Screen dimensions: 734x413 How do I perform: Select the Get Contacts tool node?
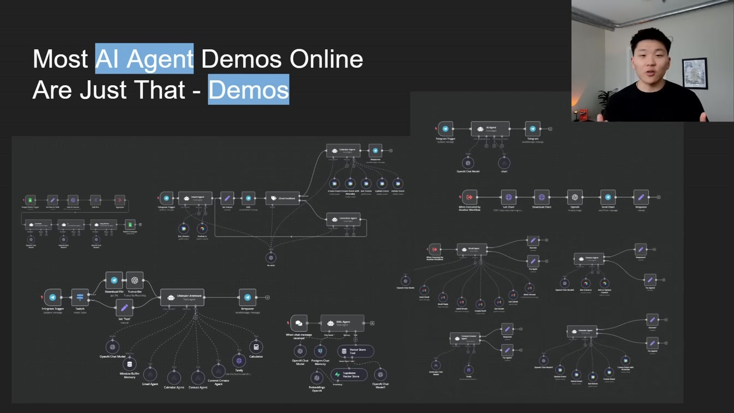(x=585, y=284)
